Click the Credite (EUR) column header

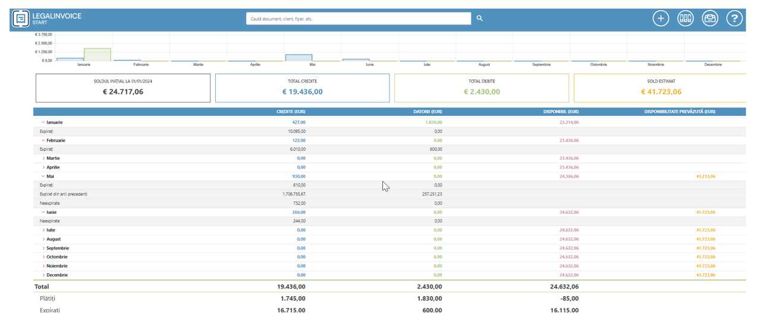pyautogui.click(x=291, y=112)
